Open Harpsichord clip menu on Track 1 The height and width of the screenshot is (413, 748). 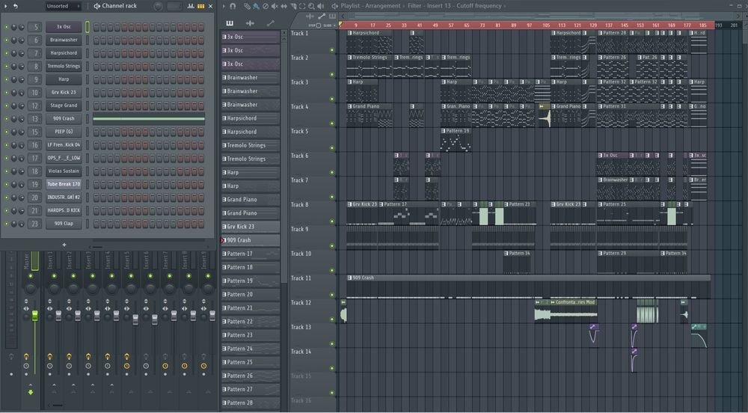coord(349,33)
